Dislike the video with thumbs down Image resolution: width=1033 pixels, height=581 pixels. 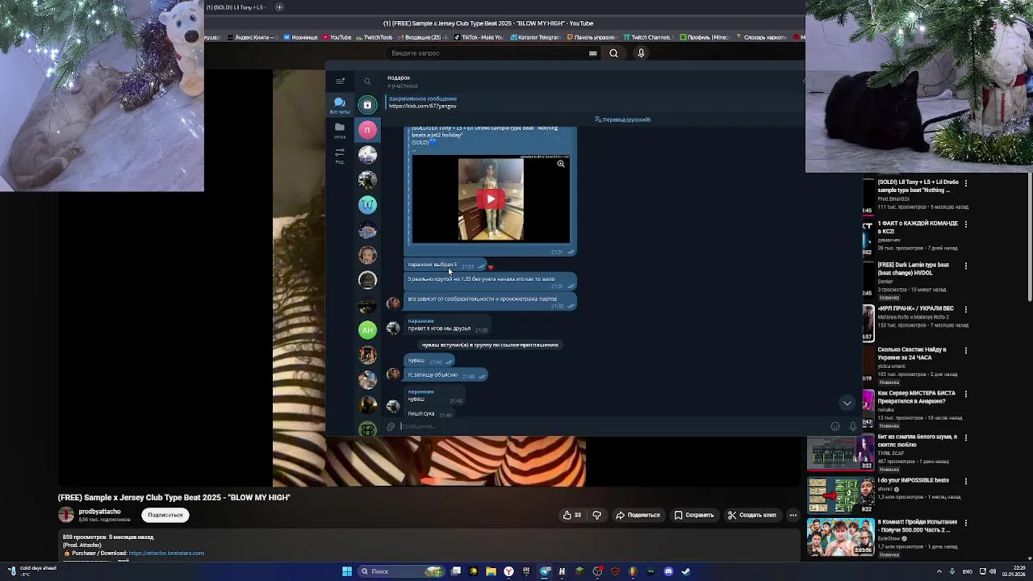point(597,515)
